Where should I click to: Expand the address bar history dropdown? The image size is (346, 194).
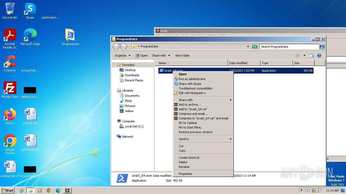pyautogui.click(x=248, y=47)
